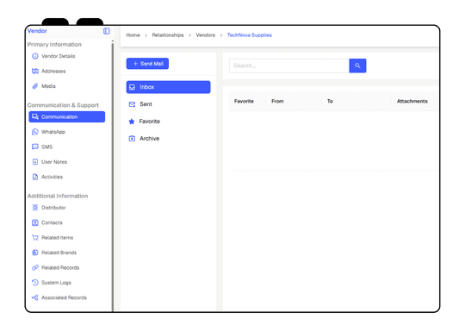Screen dimensions: 465x331
Task: Click the Media paperclip icon
Action: pos(35,86)
